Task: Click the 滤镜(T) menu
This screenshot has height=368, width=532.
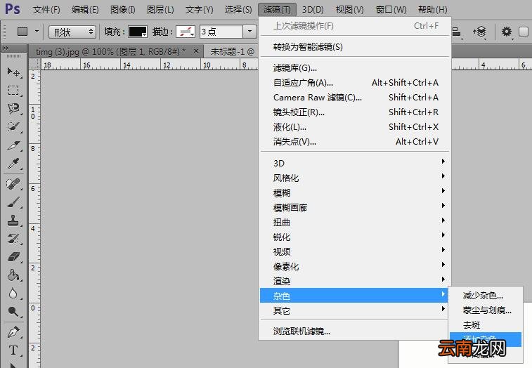Action: 277,10
